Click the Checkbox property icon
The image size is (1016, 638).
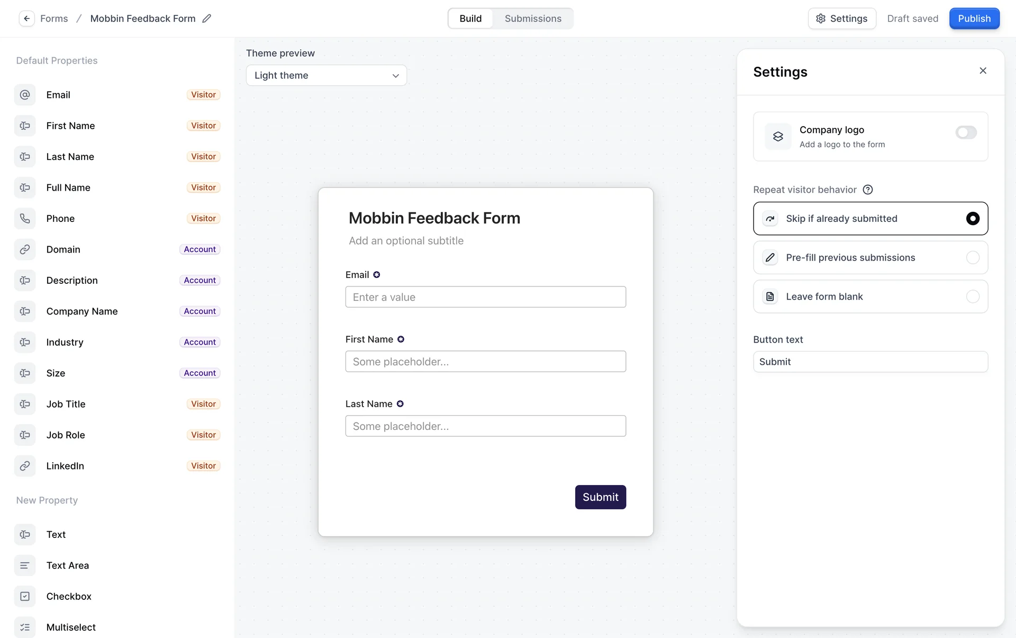tap(25, 596)
